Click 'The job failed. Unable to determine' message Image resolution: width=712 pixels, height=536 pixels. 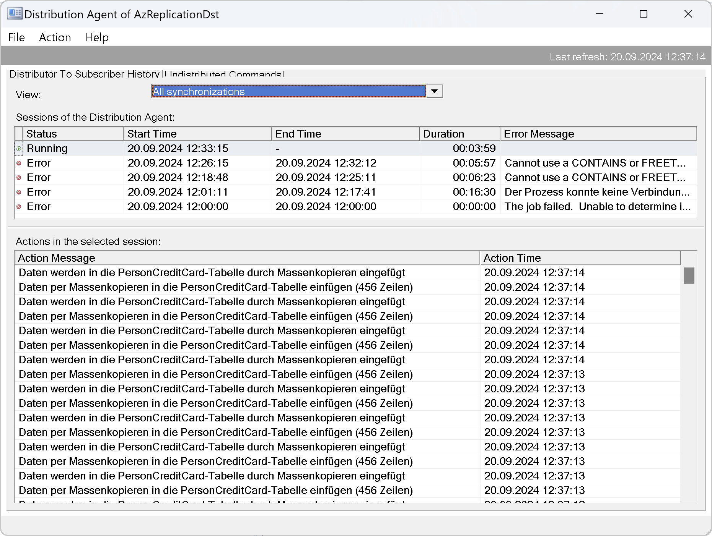[x=598, y=207]
